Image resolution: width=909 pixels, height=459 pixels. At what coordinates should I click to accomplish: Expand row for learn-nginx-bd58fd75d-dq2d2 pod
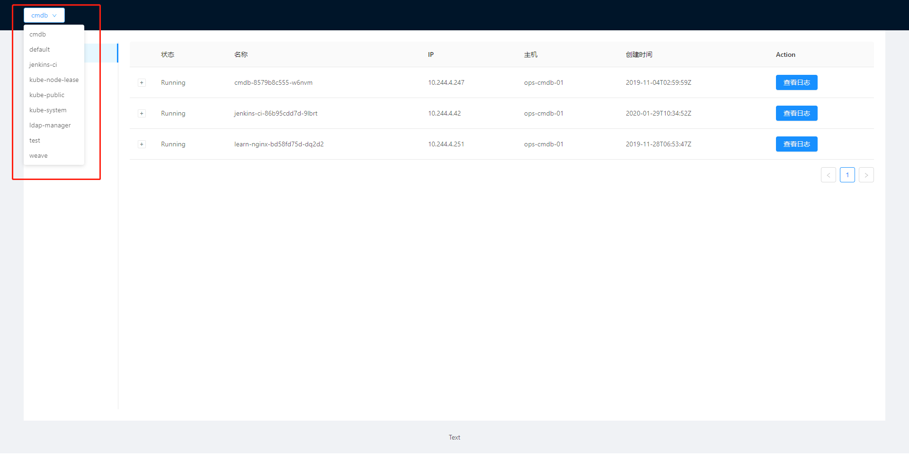coord(142,144)
